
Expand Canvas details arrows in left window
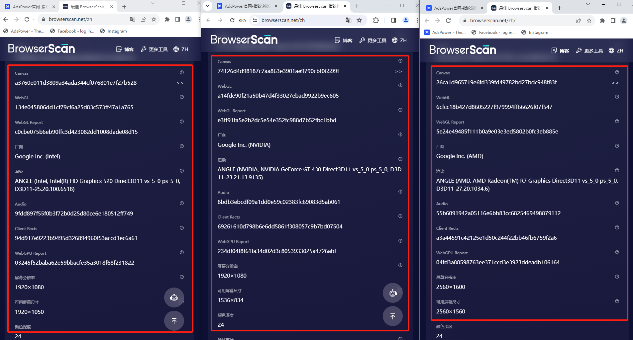coord(180,83)
